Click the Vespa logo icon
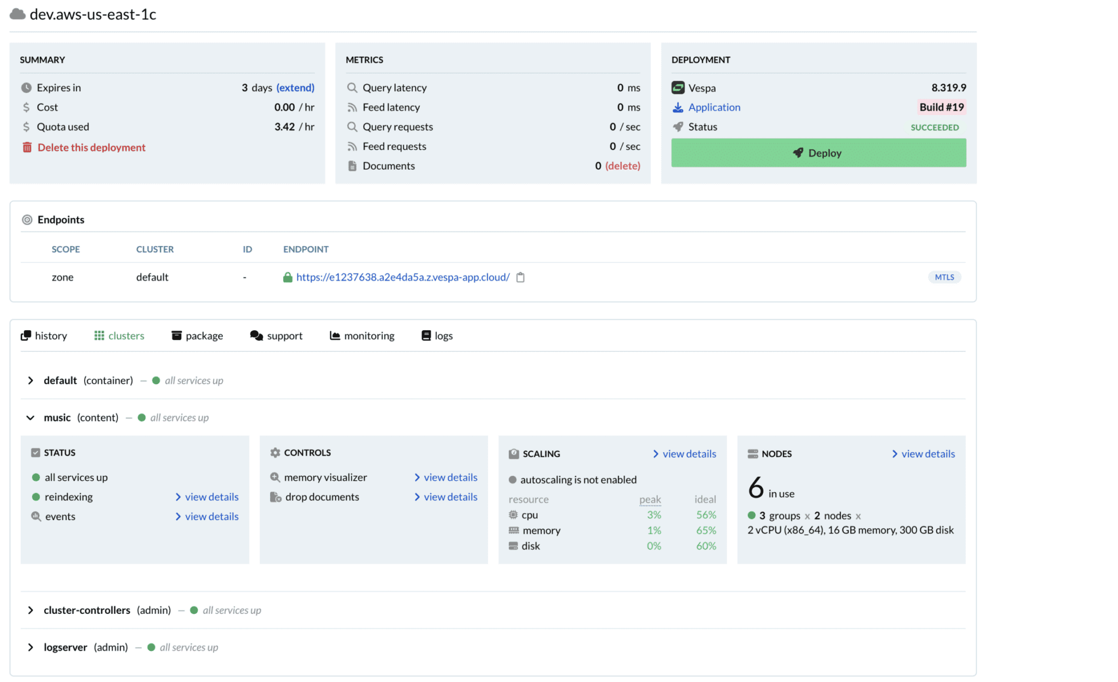This screenshot has width=1118, height=682. tap(678, 87)
